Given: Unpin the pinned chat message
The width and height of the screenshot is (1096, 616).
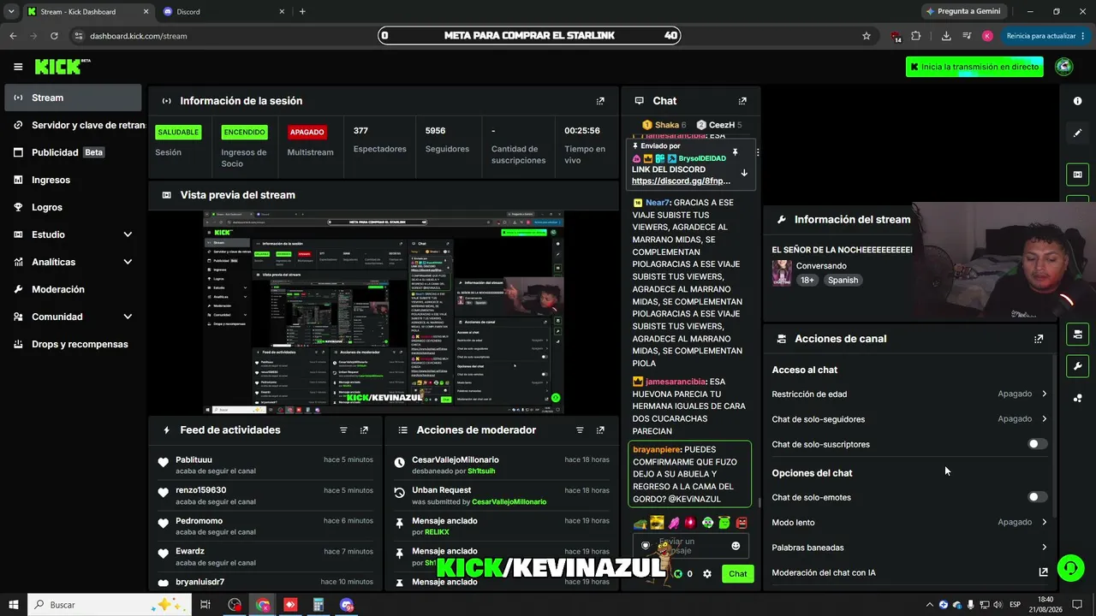Looking at the screenshot, I should pyautogui.click(x=735, y=151).
